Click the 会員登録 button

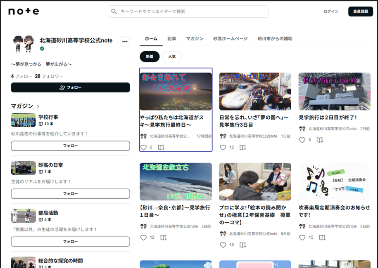[x=360, y=12]
